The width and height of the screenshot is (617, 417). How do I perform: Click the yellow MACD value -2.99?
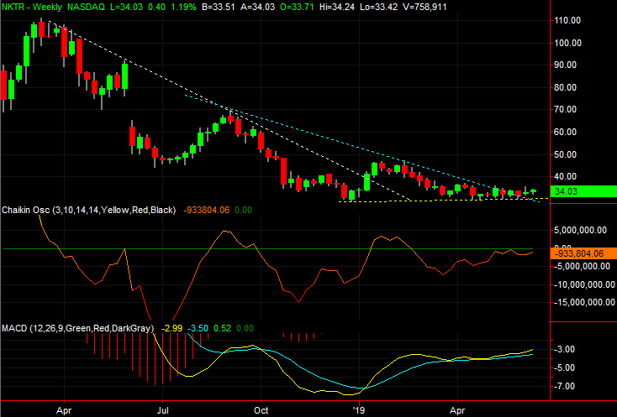tap(172, 328)
